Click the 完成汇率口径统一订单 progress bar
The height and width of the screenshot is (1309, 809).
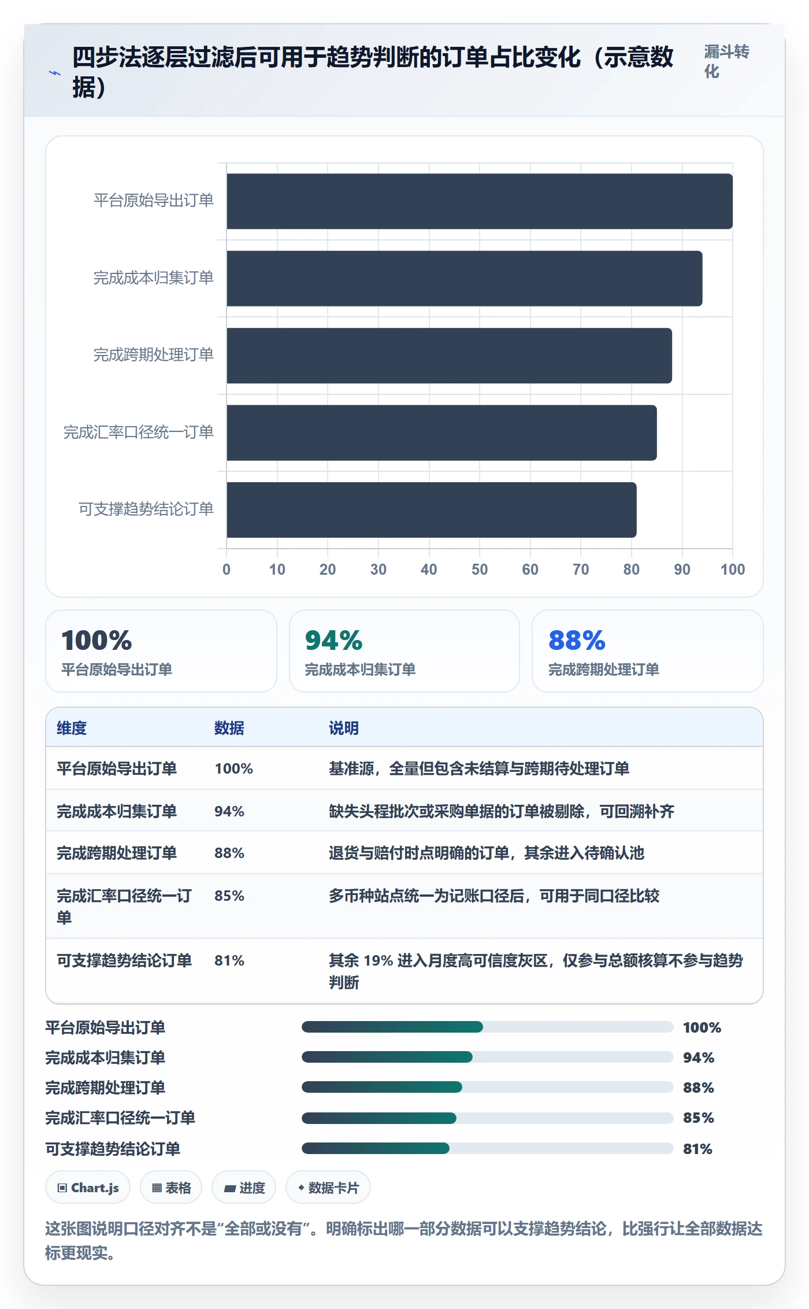(487, 1118)
